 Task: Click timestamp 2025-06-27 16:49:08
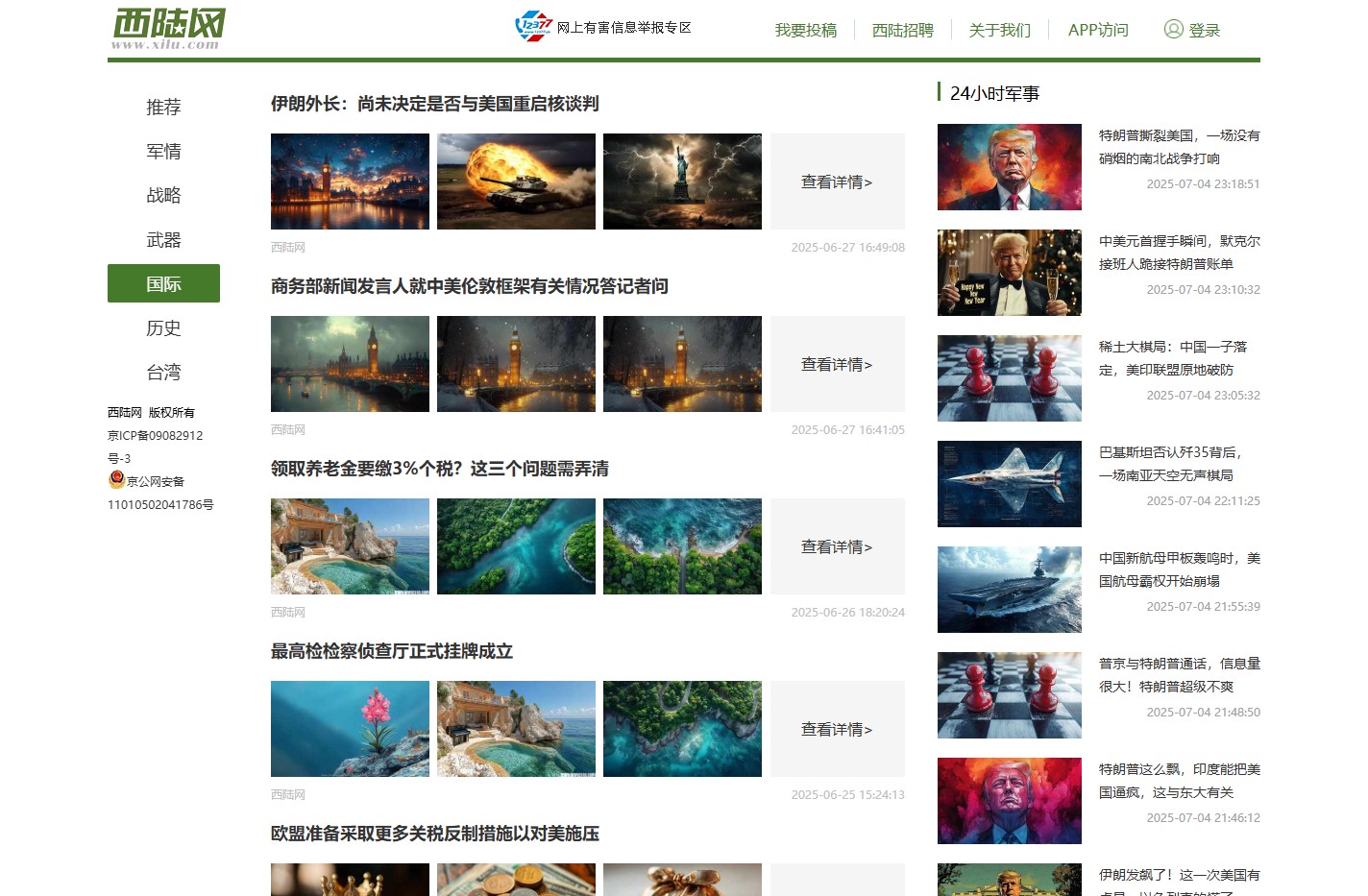(x=848, y=247)
